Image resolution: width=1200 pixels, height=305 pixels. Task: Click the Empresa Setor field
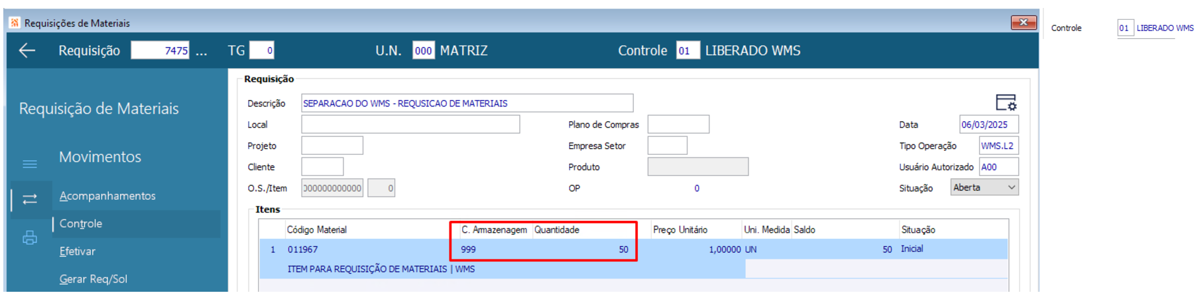667,146
